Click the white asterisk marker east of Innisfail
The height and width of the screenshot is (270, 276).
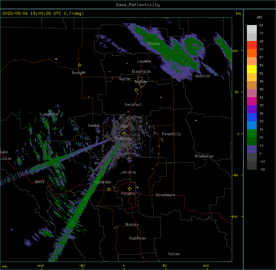point(161,97)
